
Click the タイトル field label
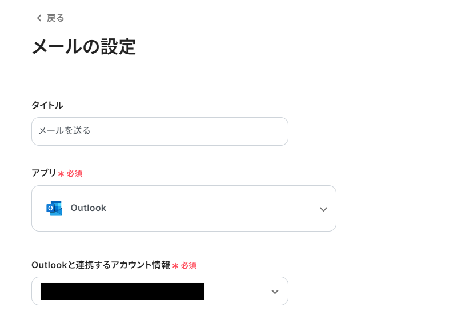click(47, 105)
